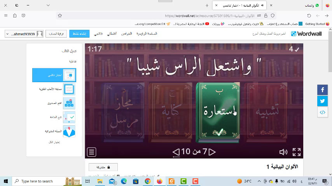
Task: Close the الألوان البيانية 1 tab
Action: click(216, 5)
